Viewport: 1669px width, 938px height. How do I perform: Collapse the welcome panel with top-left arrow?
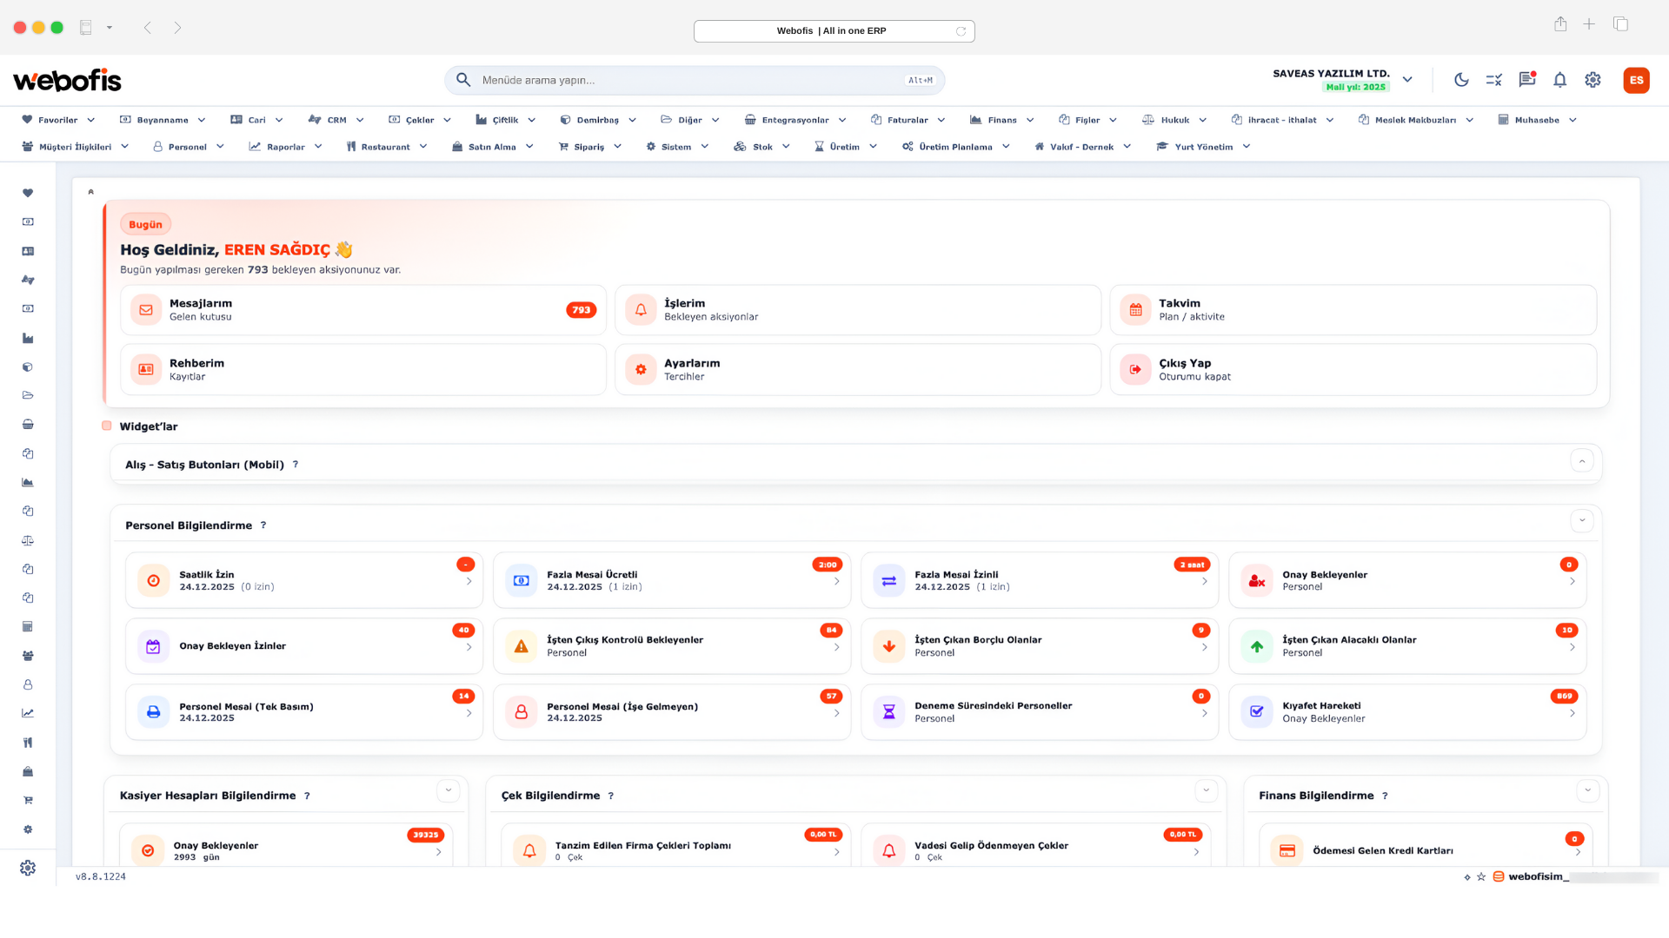[x=90, y=192]
